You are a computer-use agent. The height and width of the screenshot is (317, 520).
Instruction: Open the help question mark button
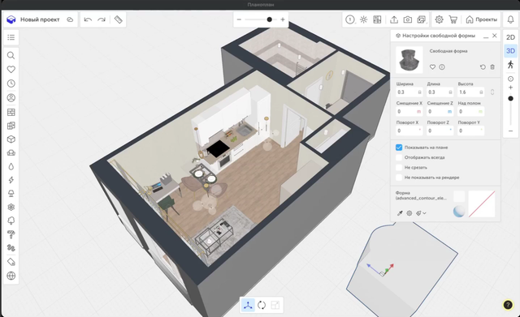pos(508,305)
